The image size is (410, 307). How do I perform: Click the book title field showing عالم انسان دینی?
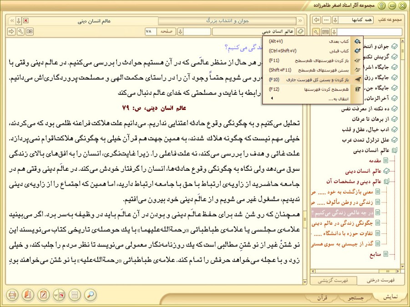[253, 32]
